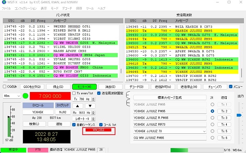
Task: Uncheck the 自動シーケンス checkbox
Action: click(x=74, y=125)
